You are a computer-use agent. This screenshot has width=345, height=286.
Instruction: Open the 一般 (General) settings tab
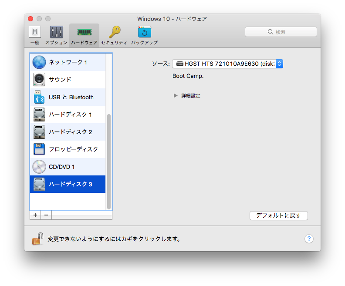[35, 35]
